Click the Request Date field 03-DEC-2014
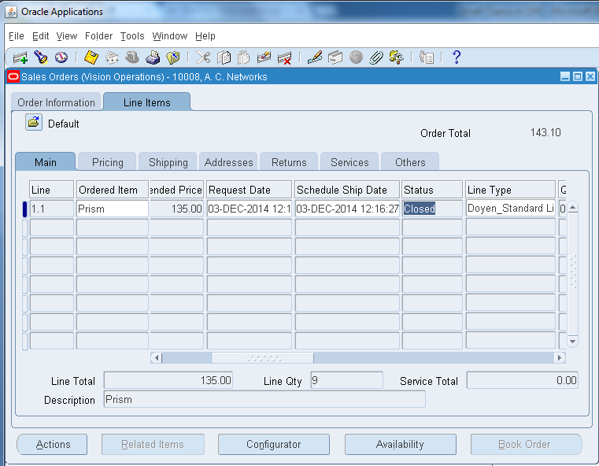Screen dimensions: 599x466 tap(249, 209)
